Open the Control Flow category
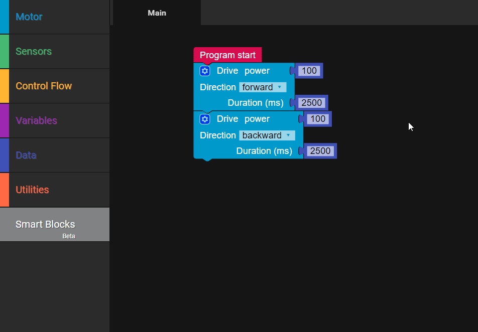478x332 pixels. click(x=55, y=86)
